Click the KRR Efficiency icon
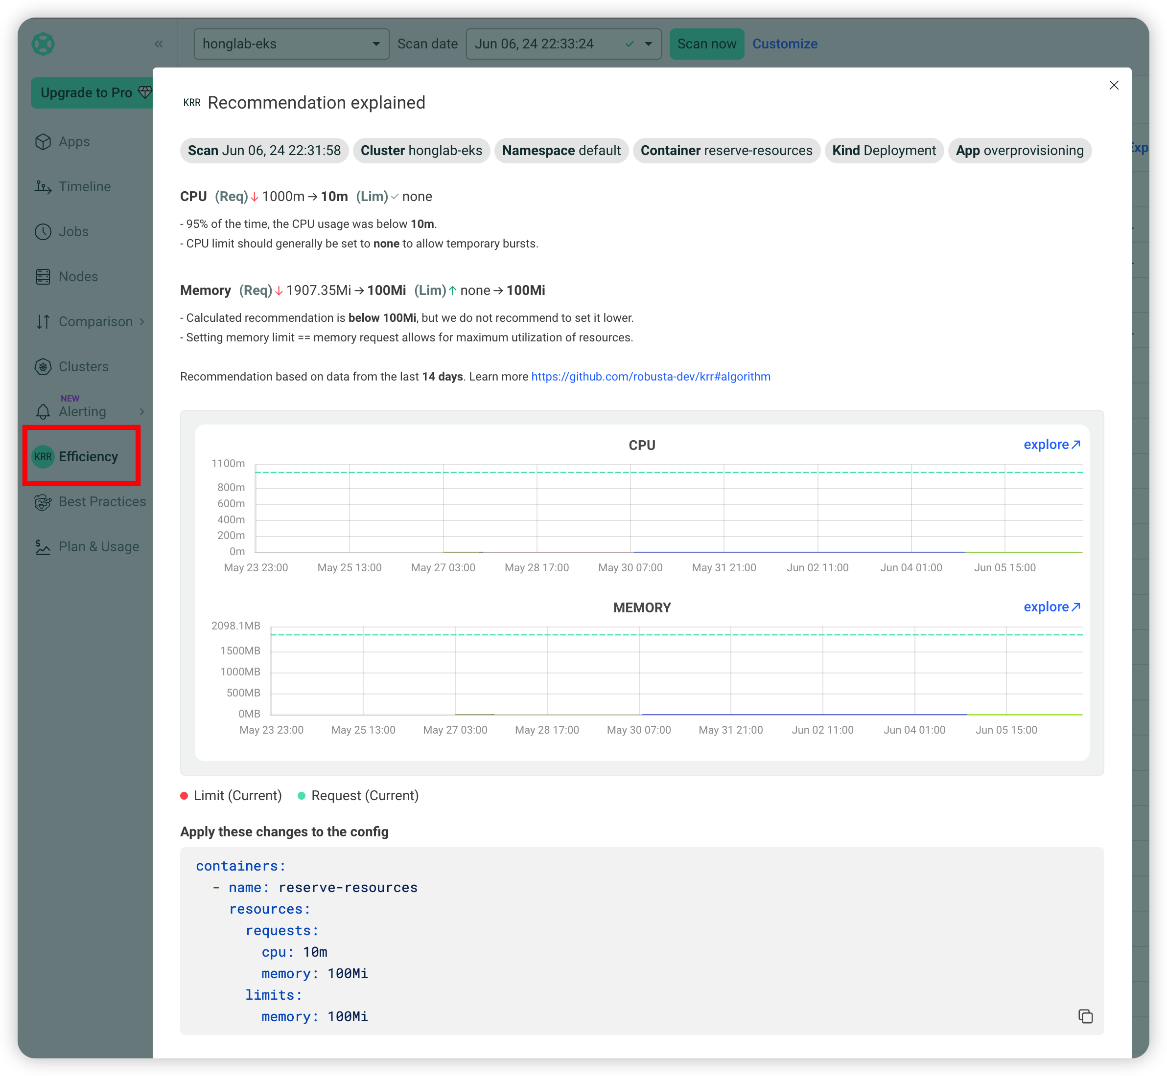 (x=43, y=456)
